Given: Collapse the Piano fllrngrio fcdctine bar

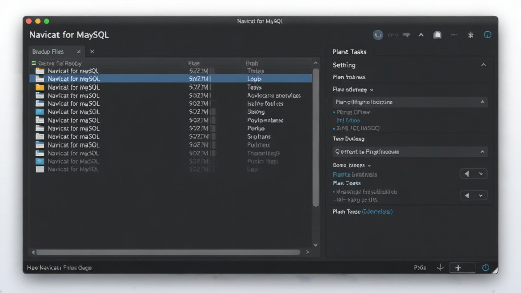Looking at the screenshot, I should pyautogui.click(x=482, y=102).
